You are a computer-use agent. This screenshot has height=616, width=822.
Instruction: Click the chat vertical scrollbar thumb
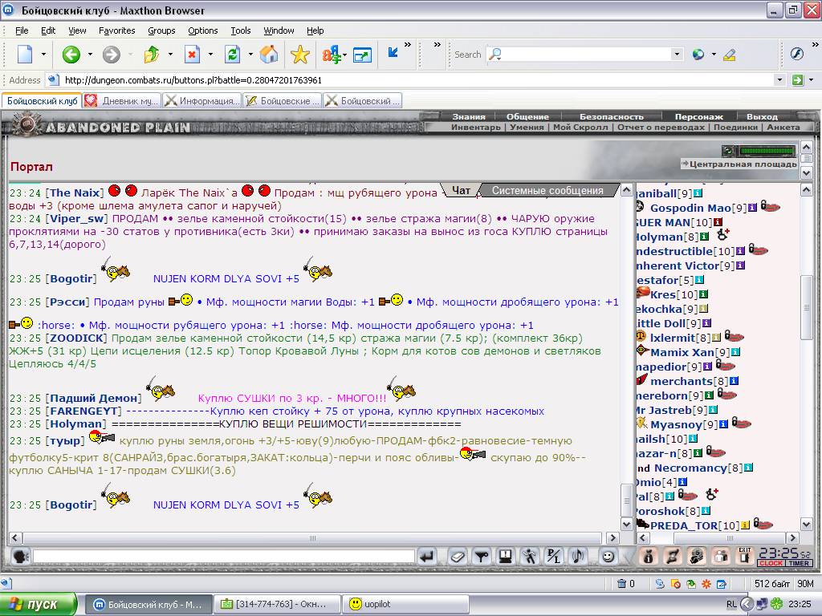[x=626, y=500]
